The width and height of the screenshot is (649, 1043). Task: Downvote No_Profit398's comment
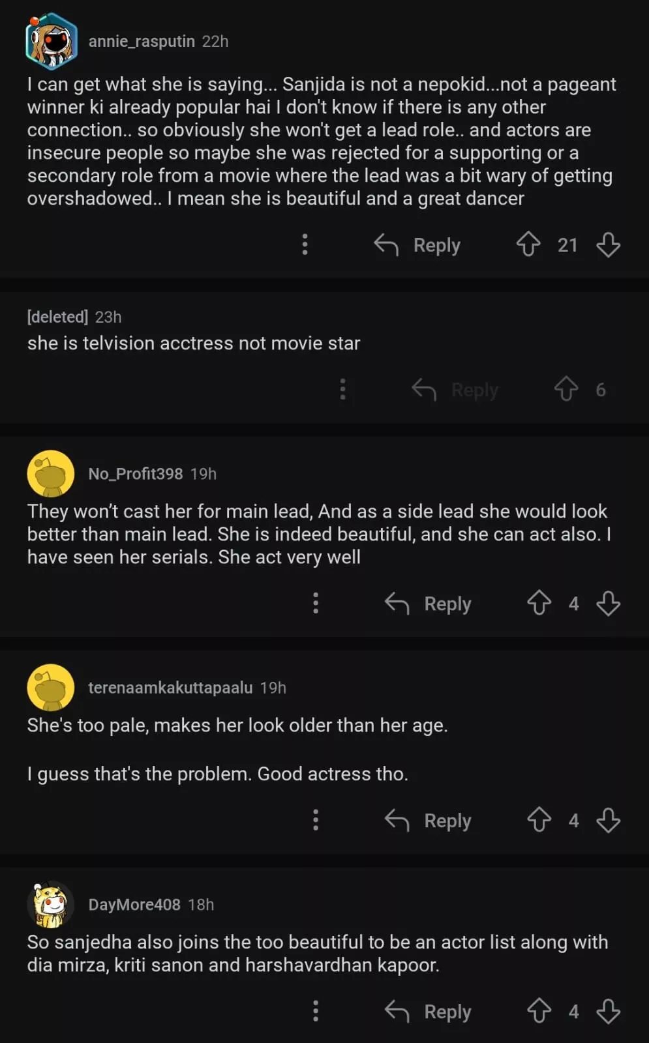coord(608,604)
